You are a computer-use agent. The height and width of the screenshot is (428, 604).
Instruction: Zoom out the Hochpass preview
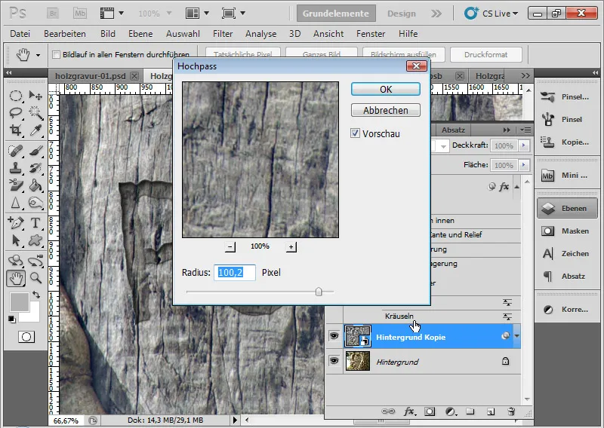pos(230,246)
